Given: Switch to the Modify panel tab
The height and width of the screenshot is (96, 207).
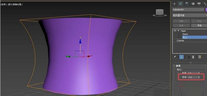Looking at the screenshot, I should (181, 4).
